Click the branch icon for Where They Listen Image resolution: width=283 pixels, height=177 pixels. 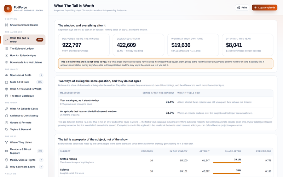[x=6, y=142]
